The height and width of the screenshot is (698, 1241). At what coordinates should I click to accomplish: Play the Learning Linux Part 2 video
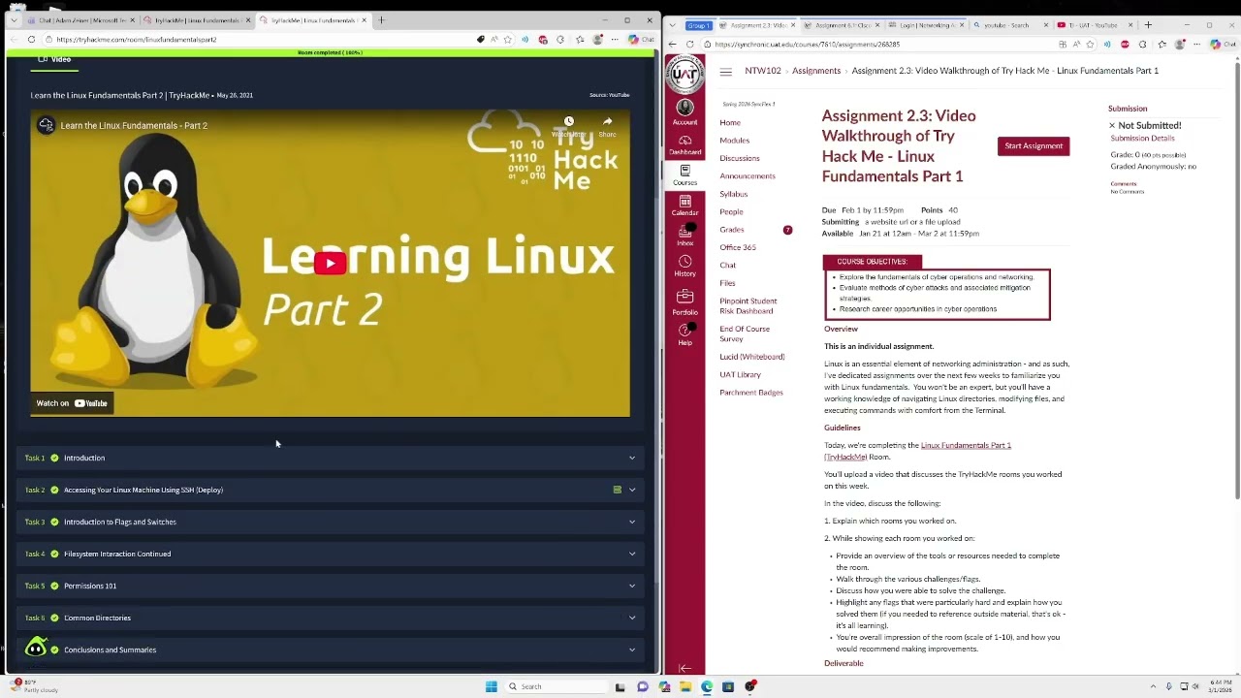330,263
